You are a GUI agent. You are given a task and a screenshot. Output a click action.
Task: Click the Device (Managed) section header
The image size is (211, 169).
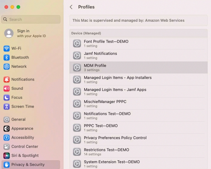[x=139, y=33]
